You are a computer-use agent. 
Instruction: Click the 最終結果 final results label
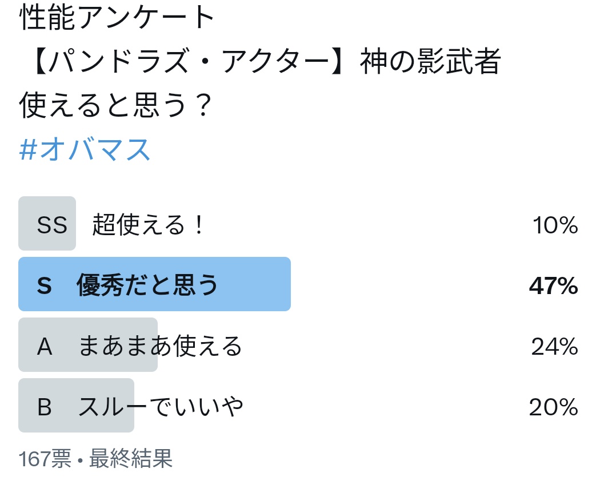(131, 459)
